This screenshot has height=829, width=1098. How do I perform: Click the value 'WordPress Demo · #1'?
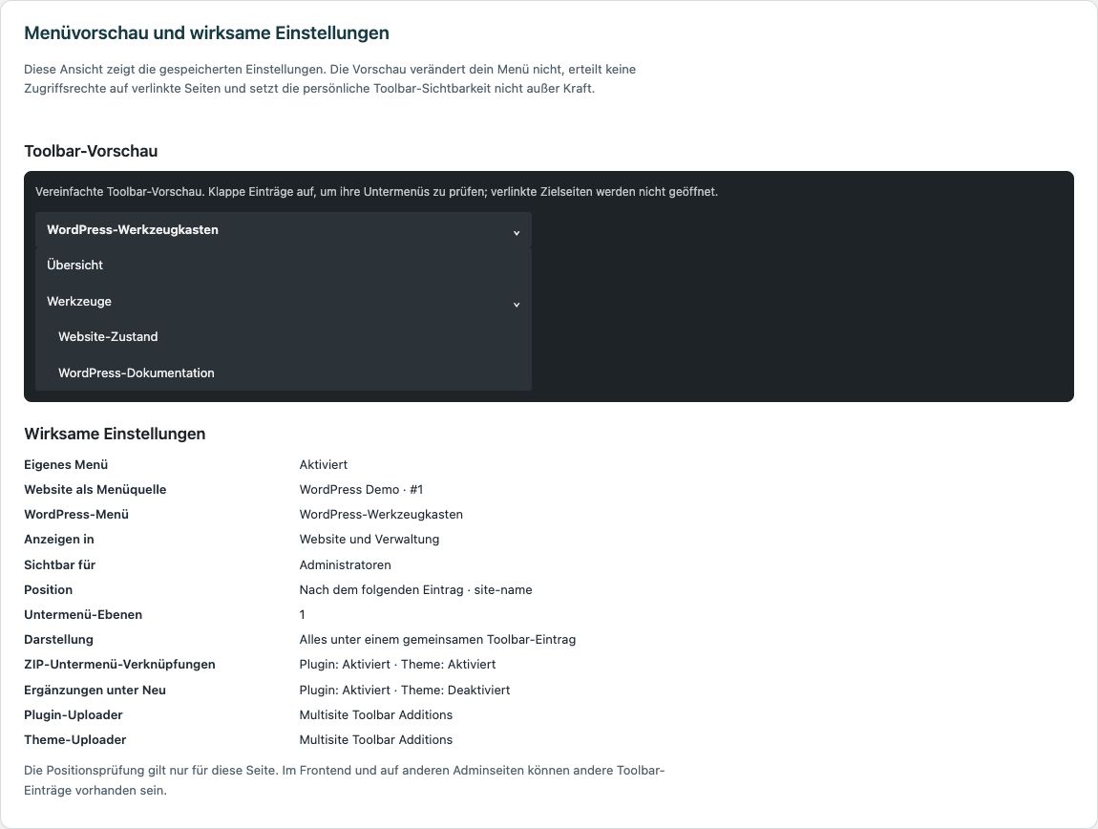pos(361,490)
